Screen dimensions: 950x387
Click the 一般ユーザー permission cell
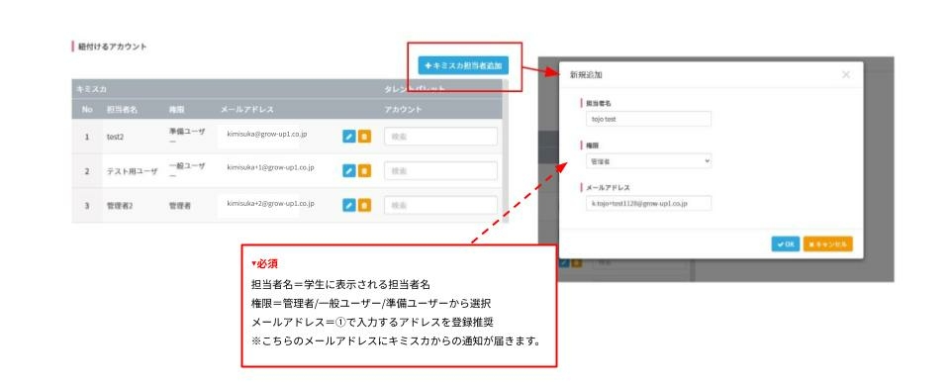click(187, 171)
